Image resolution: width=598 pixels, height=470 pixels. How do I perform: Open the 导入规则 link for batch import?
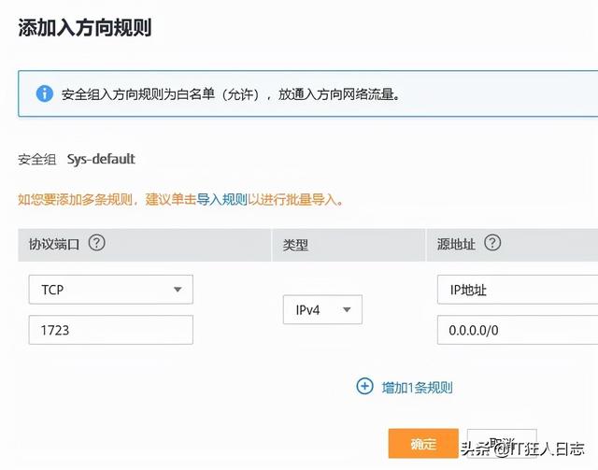tap(222, 200)
